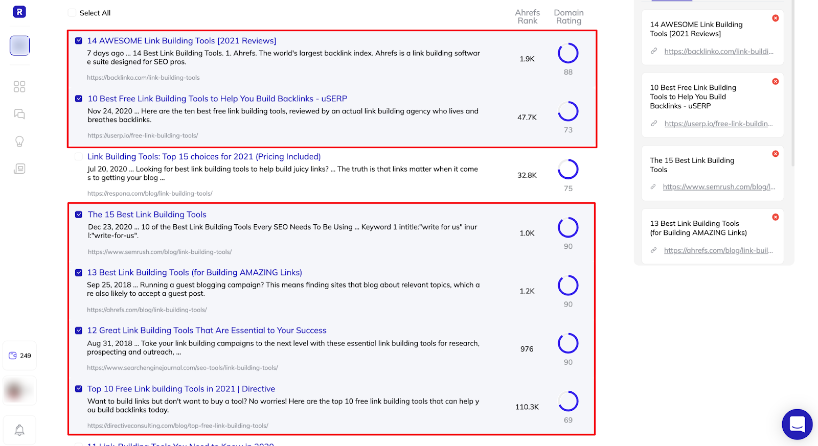818x446 pixels.
Task: Click the Domain Rating column header
Action: pos(569,17)
